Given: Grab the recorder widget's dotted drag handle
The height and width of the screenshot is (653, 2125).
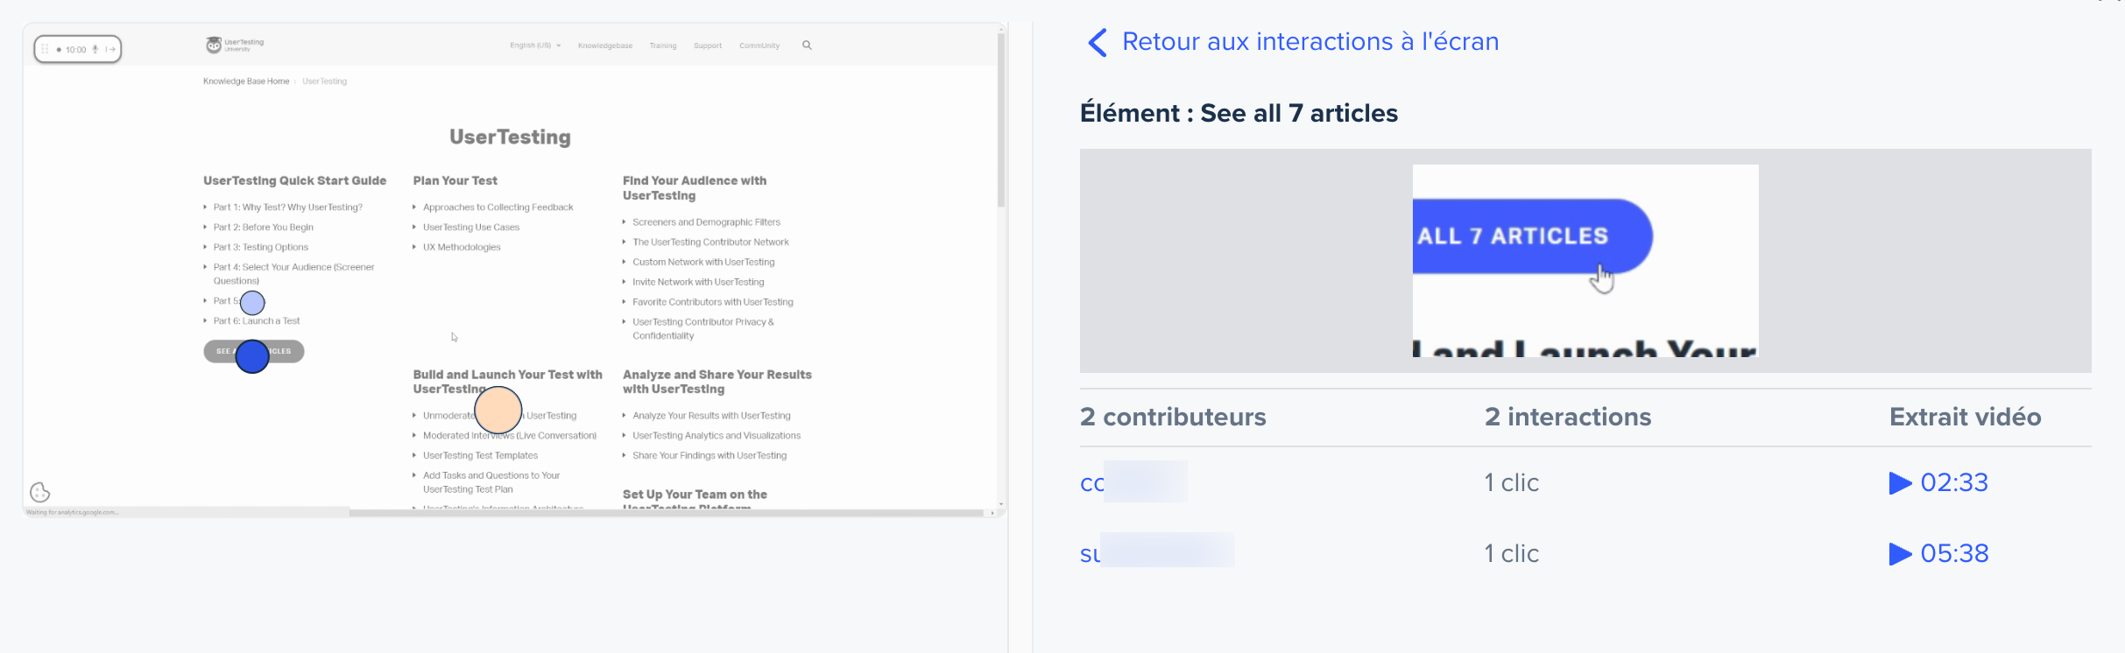Looking at the screenshot, I should click(x=46, y=49).
